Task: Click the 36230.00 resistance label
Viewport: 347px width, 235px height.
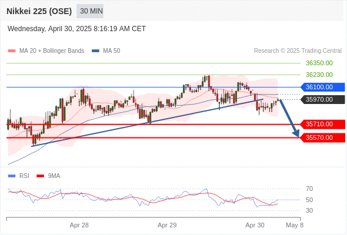Action: tap(319, 75)
